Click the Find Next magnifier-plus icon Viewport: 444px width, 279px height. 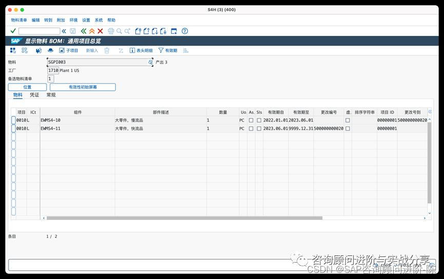(127, 31)
